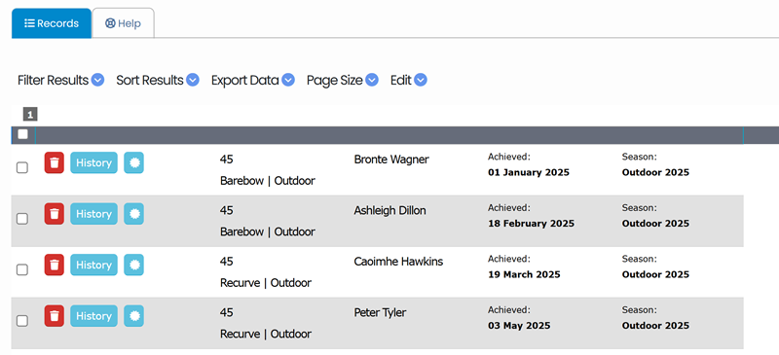Click score 45 in Bronte Wagner row

click(x=227, y=160)
